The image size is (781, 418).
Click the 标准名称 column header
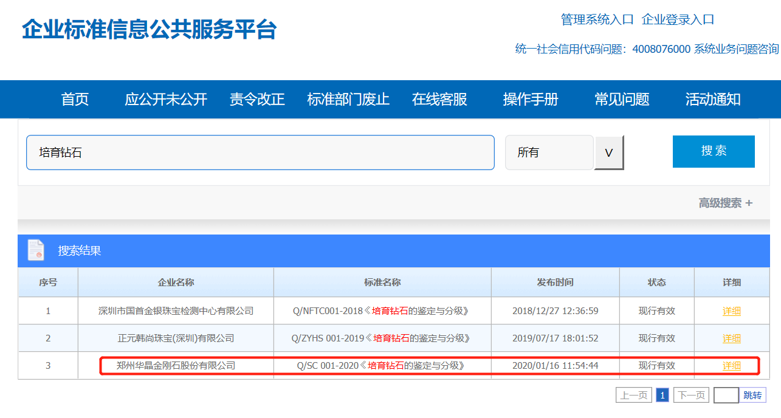point(382,282)
